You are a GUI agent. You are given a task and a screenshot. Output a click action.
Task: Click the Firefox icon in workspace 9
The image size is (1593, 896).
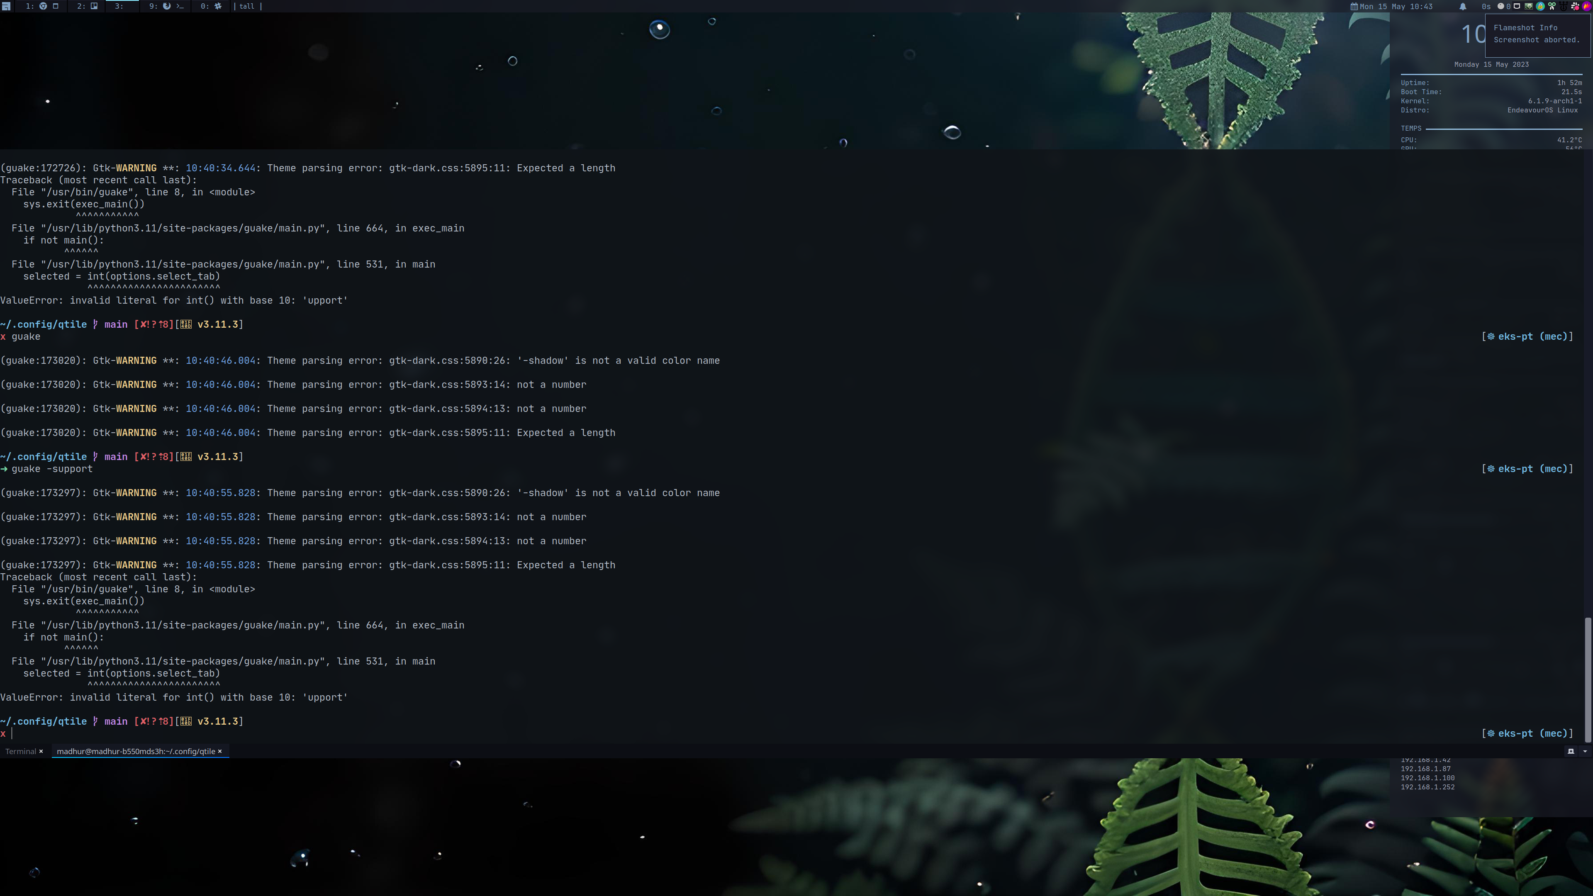(x=166, y=6)
